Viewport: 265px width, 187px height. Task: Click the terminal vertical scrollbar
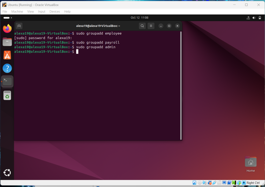tap(181, 85)
